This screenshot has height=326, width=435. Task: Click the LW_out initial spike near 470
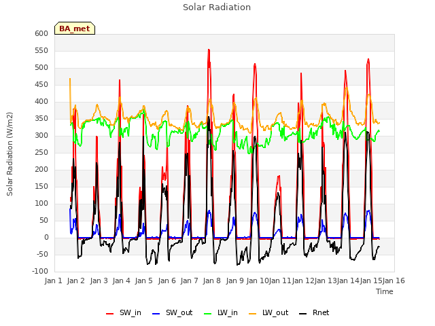pos(70,79)
